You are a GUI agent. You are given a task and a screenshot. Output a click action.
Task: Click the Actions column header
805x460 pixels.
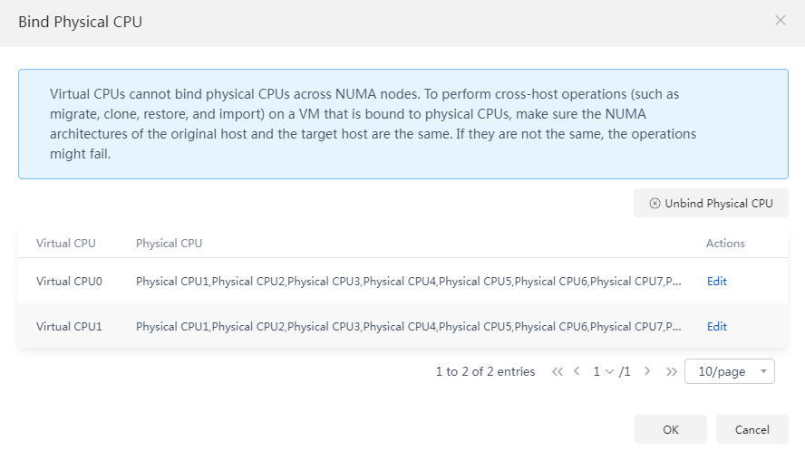[x=725, y=243]
